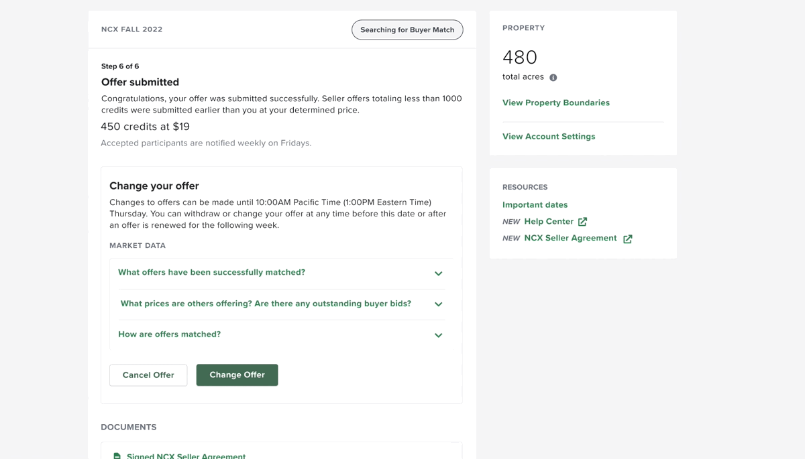
Task: Click the NCX FALL 2022 header label
Action: 131,29
